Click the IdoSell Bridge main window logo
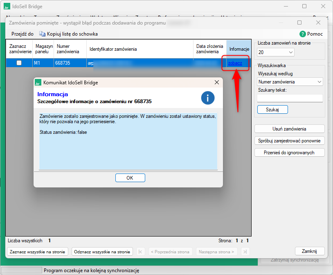This screenshot has height=275, width=333. pos(7,7)
